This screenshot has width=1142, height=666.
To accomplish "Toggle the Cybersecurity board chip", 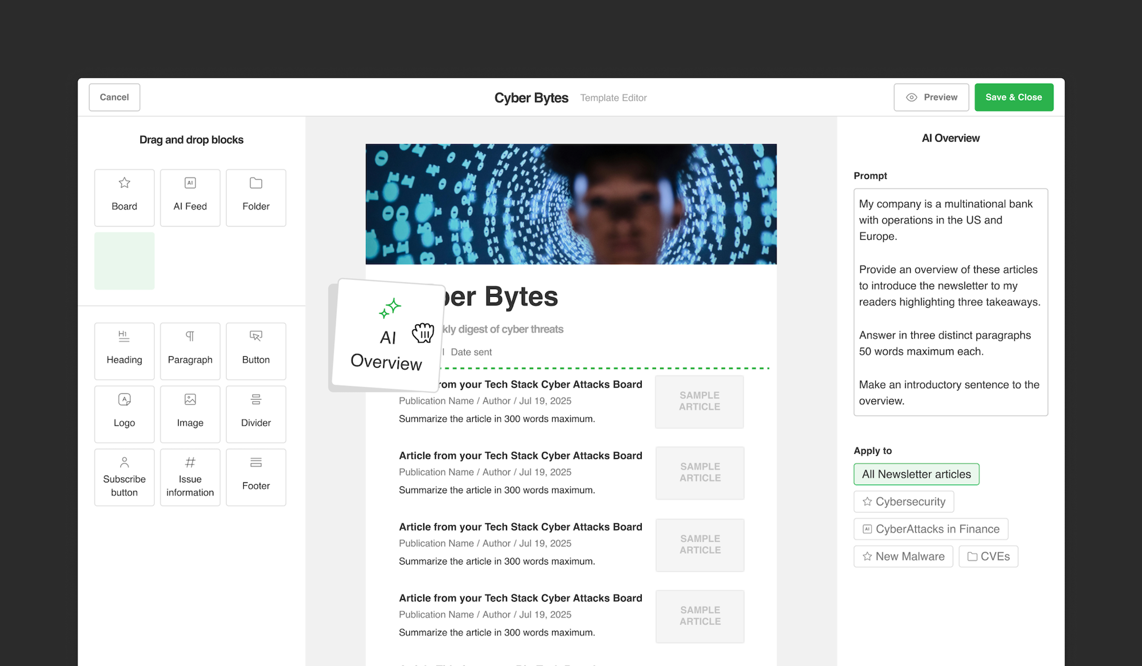I will coord(903,502).
